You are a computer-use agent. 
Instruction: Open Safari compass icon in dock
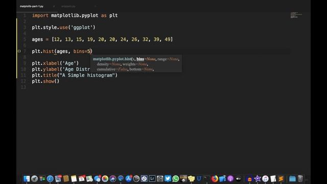click(50, 179)
